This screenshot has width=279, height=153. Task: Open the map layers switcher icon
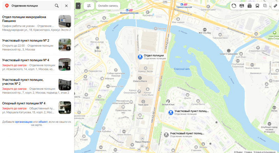pos(265,6)
